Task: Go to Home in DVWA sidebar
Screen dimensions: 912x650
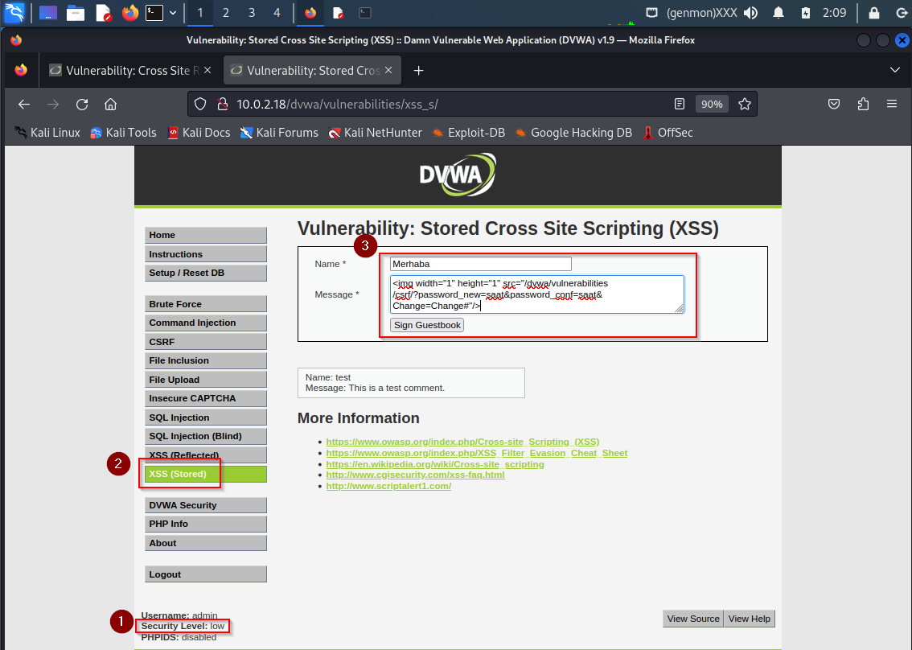Action: [x=206, y=235]
